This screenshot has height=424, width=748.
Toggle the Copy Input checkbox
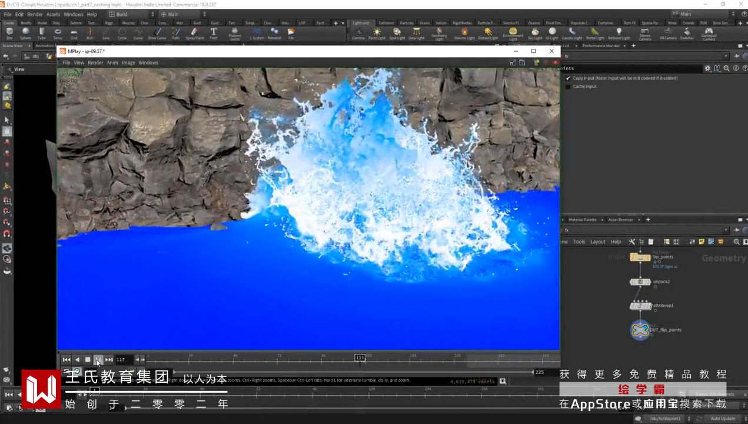tap(568, 78)
